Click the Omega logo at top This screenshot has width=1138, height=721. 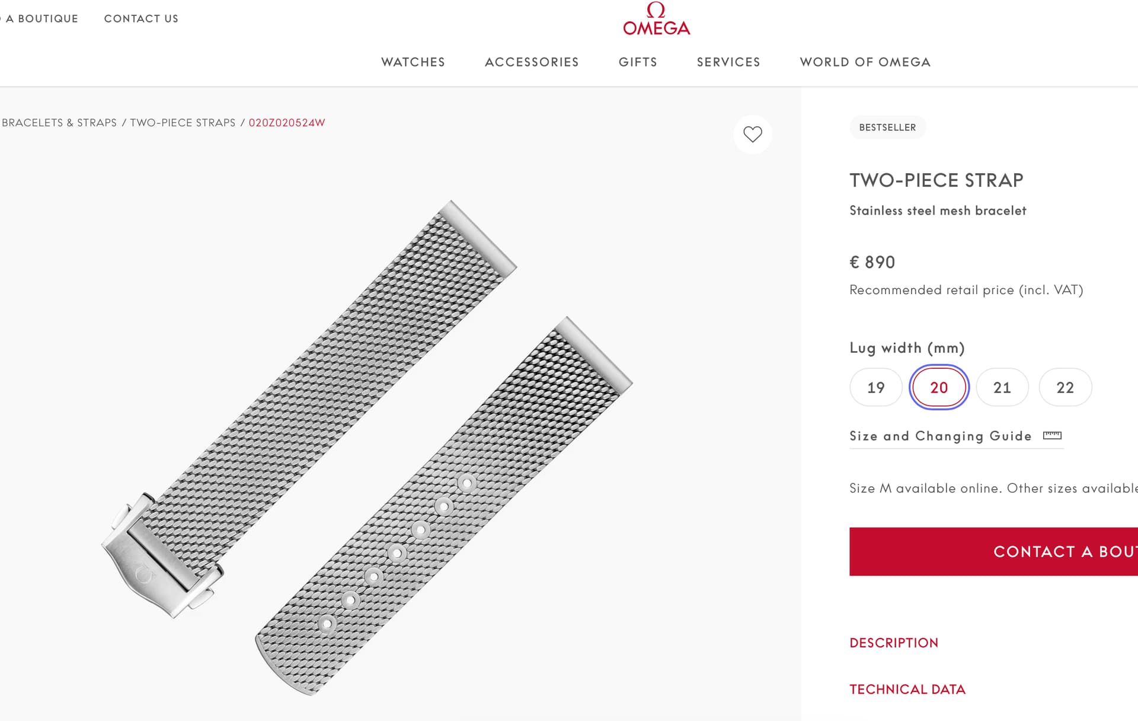click(656, 19)
